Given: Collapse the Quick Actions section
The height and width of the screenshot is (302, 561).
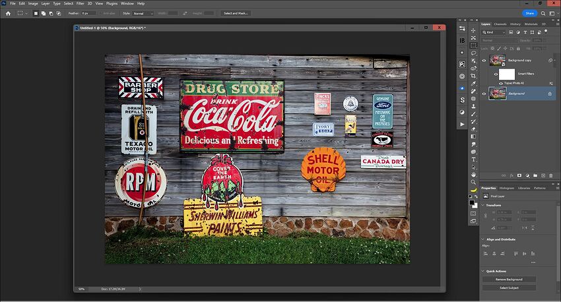Looking at the screenshot, I should click(x=482, y=271).
